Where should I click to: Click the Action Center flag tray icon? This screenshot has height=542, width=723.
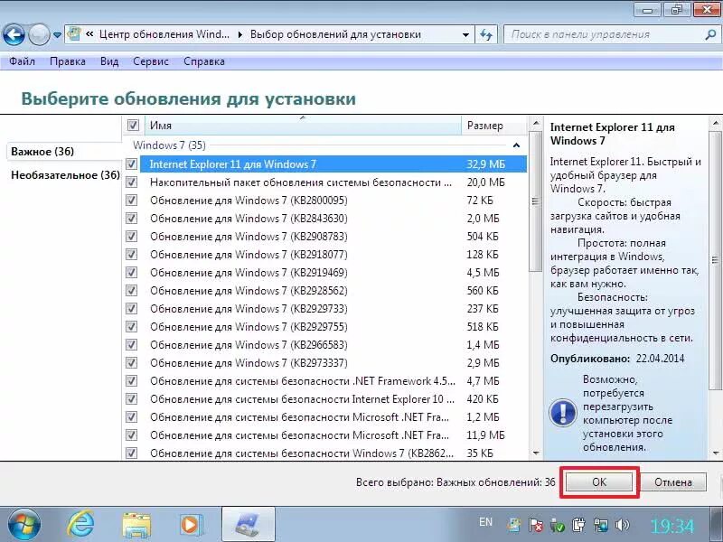click(535, 525)
